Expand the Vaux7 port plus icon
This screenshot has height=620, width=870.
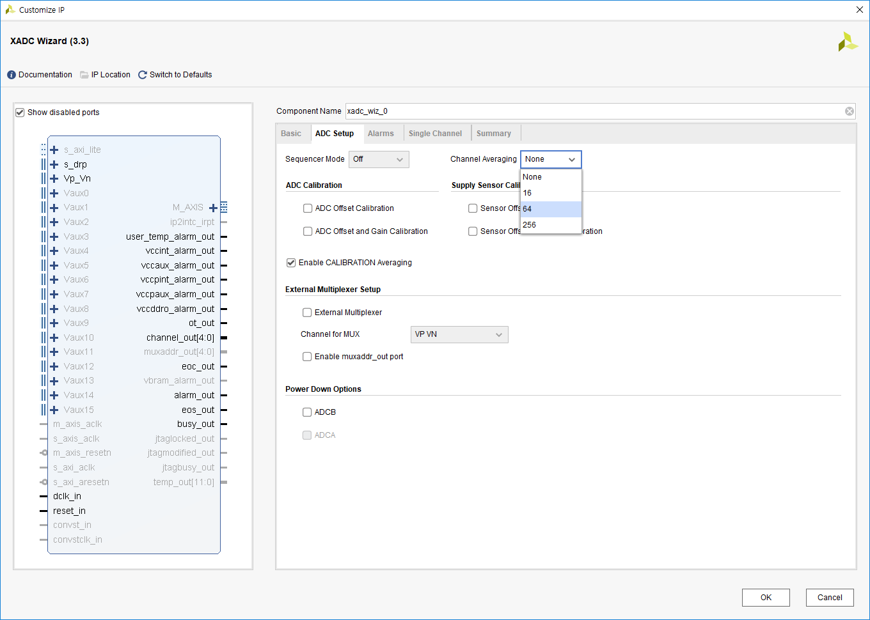54,294
